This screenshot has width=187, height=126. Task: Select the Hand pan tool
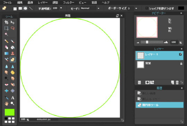(7, 103)
